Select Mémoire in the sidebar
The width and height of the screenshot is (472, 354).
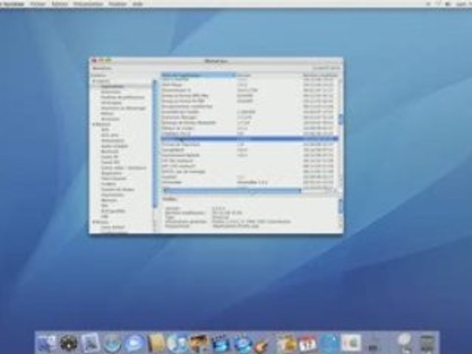point(109,200)
